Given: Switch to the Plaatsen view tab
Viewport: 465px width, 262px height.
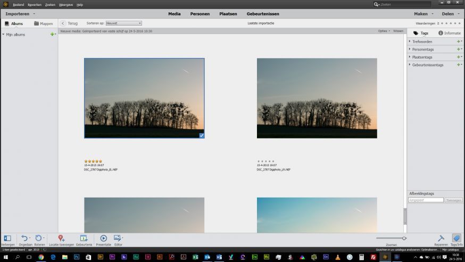Looking at the screenshot, I should tap(228, 14).
